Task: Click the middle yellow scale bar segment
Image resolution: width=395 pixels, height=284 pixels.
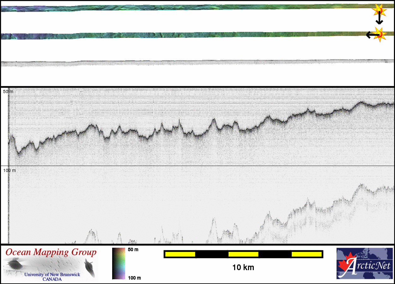Action: [243, 254]
